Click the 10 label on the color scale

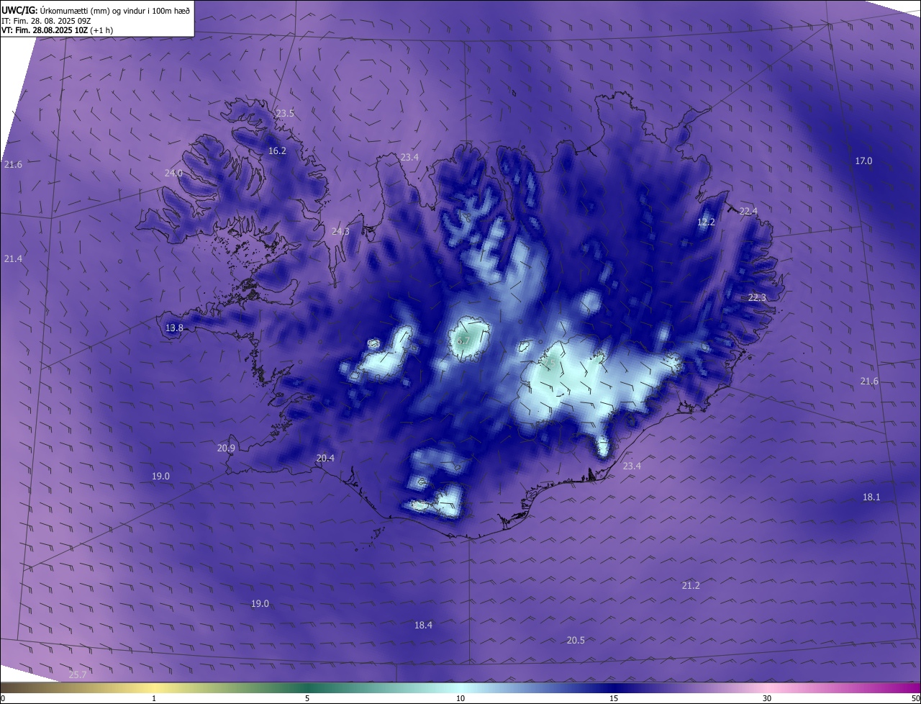(x=460, y=699)
